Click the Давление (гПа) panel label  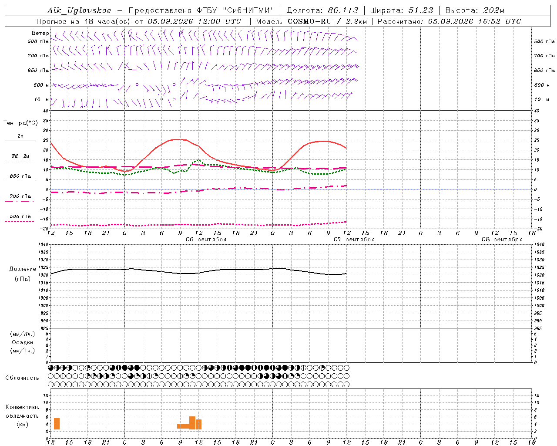pos(23,274)
